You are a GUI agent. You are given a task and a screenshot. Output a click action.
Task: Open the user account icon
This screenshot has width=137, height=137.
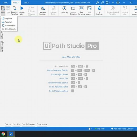(x=118, y=3)
